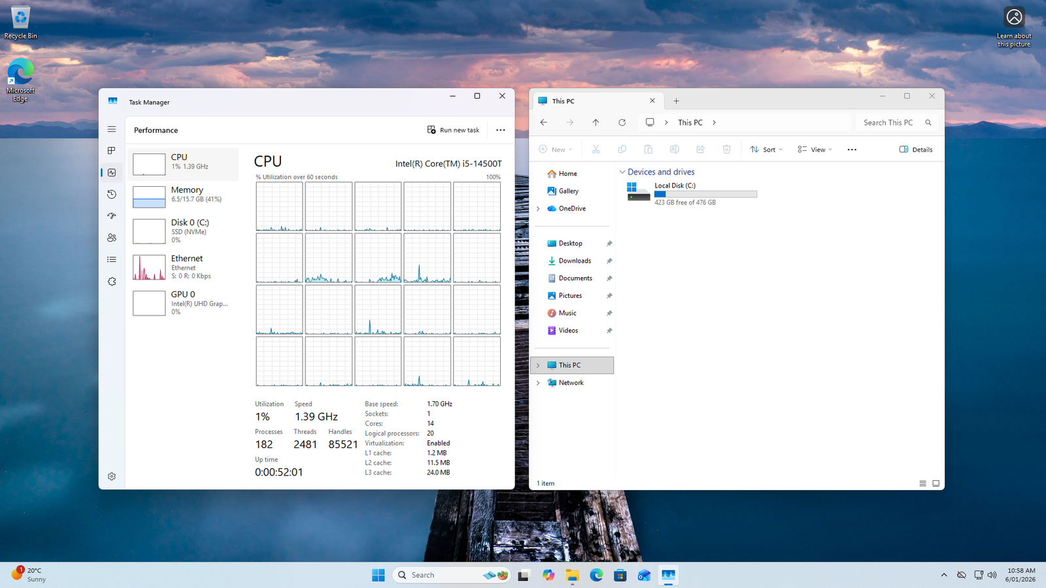
Task: Open Services icon in Task Manager sidebar
Action: pos(112,282)
